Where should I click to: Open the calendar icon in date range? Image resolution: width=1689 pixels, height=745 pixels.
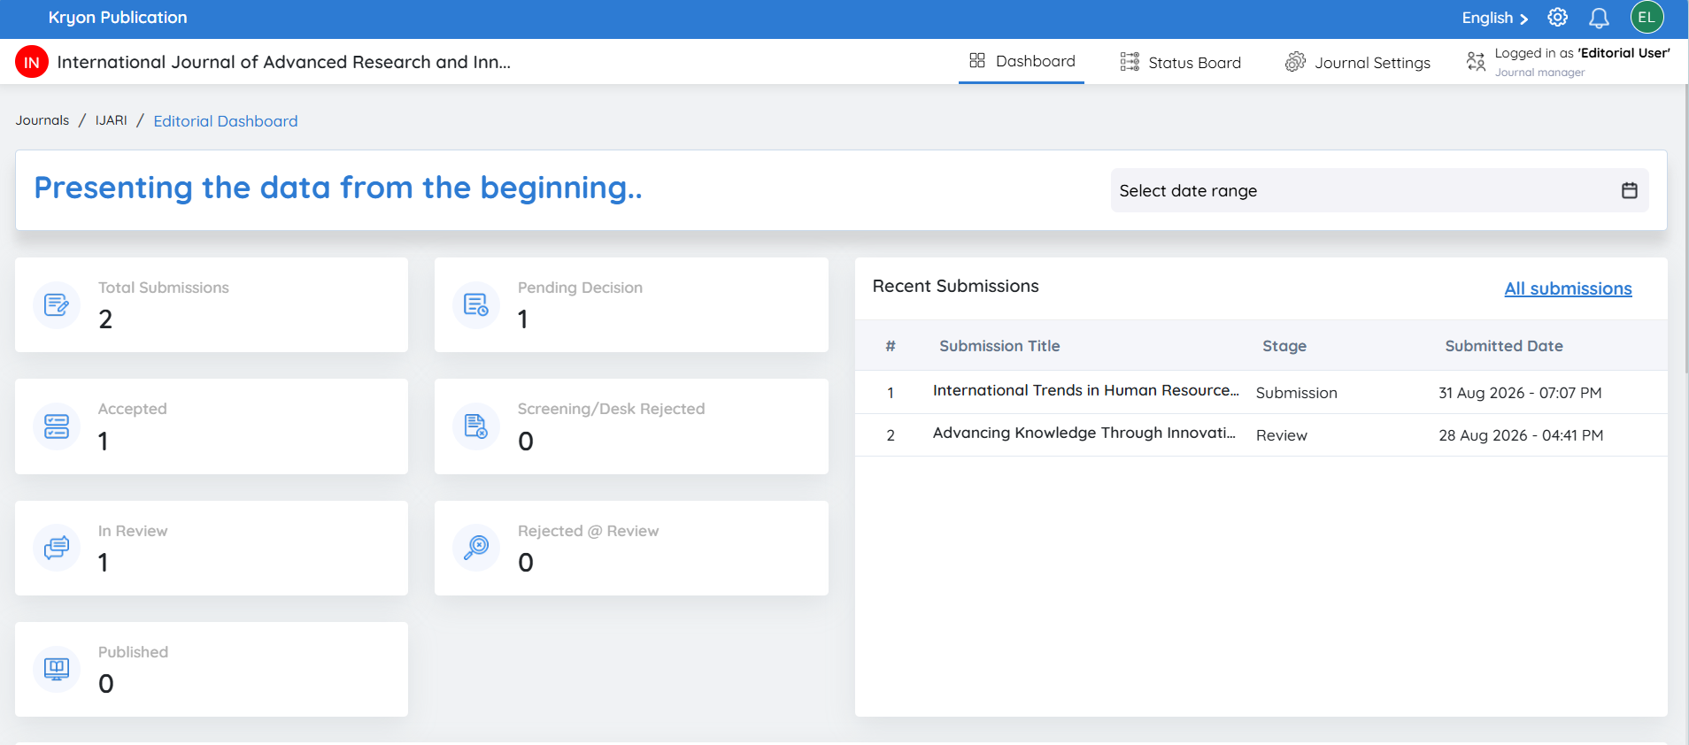[1629, 190]
